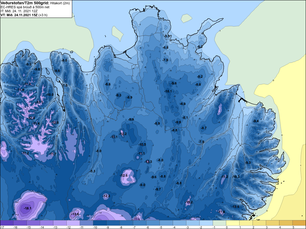
Task: Click the -9.4 temperature label
Action: pyautogui.click(x=256, y=121)
